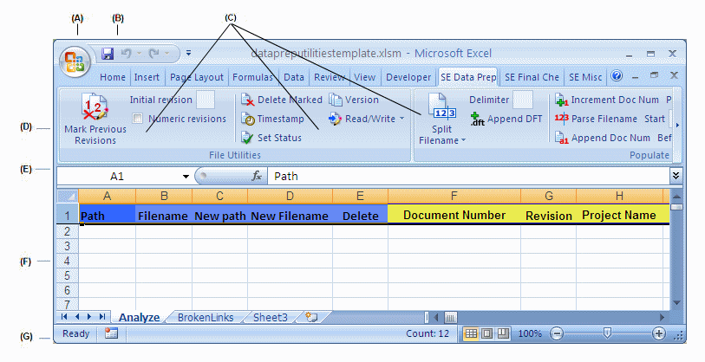Viewport: 705px width, 362px height.
Task: Select the Document Number cell
Action: (454, 213)
